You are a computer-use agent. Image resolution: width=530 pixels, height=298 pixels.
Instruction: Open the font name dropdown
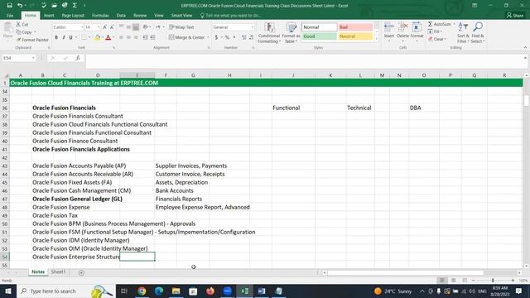click(x=82, y=27)
